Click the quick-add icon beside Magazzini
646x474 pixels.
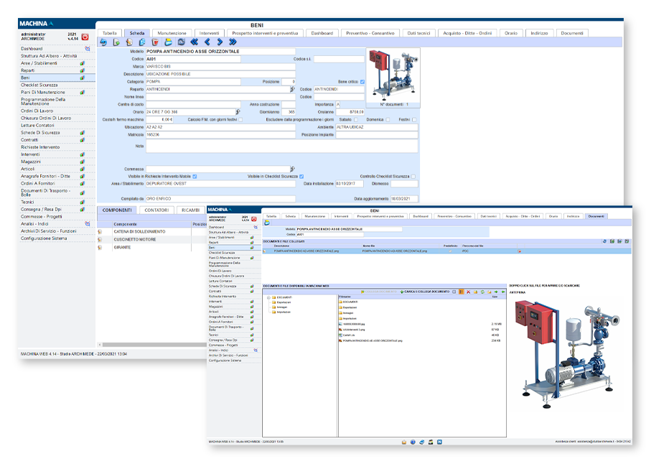coord(83,162)
